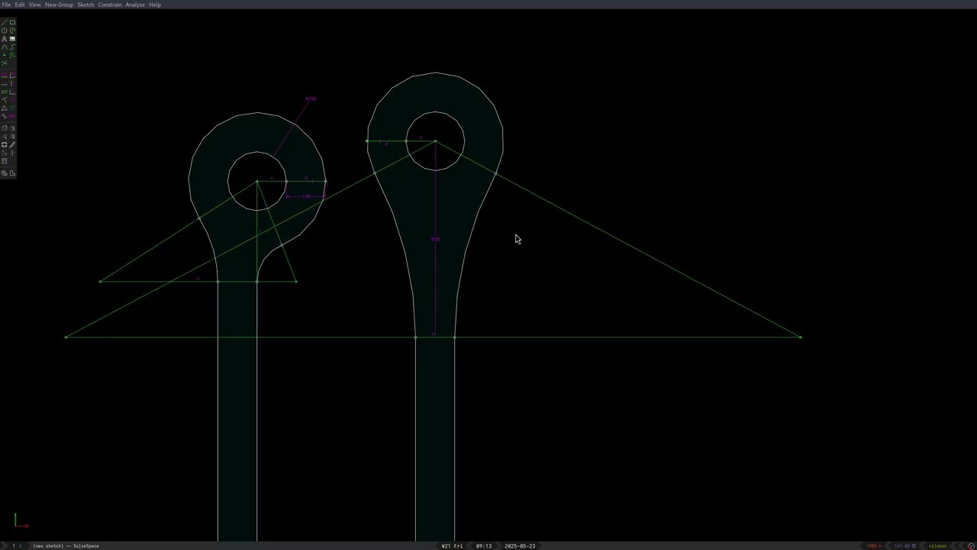Screen dimensions: 977x550
Task: Open the View menu
Action: (35, 5)
